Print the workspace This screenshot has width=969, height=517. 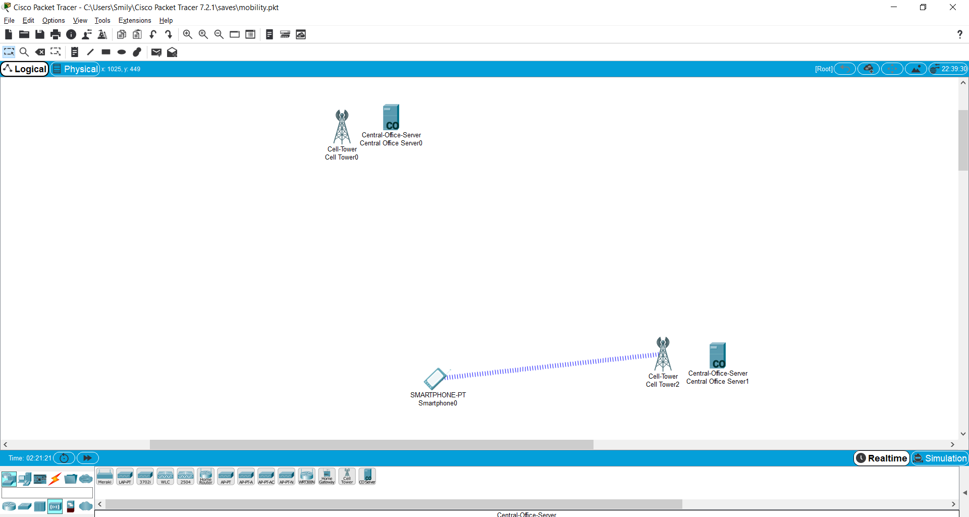point(56,34)
